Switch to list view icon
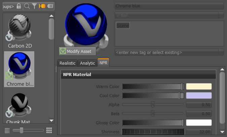Viewport: 227px width, 137px height. [7, 131]
